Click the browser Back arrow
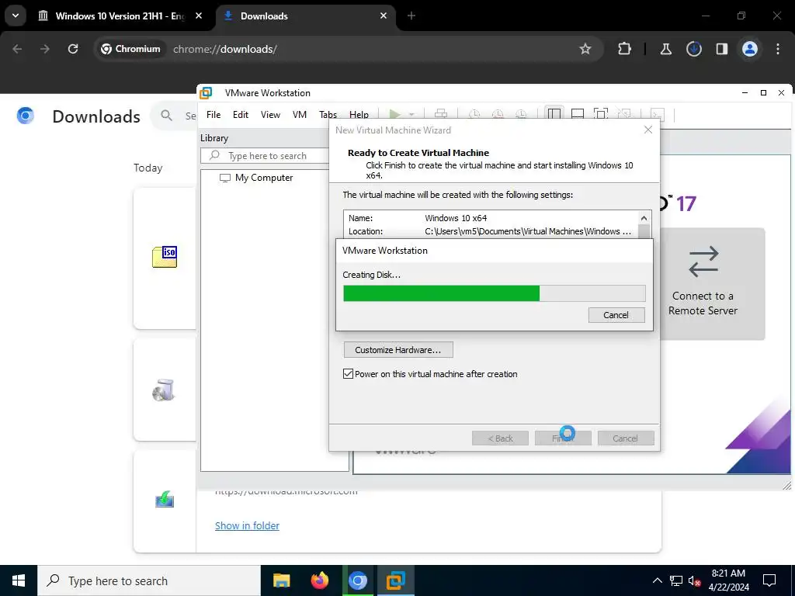The width and height of the screenshot is (795, 596). coord(17,49)
